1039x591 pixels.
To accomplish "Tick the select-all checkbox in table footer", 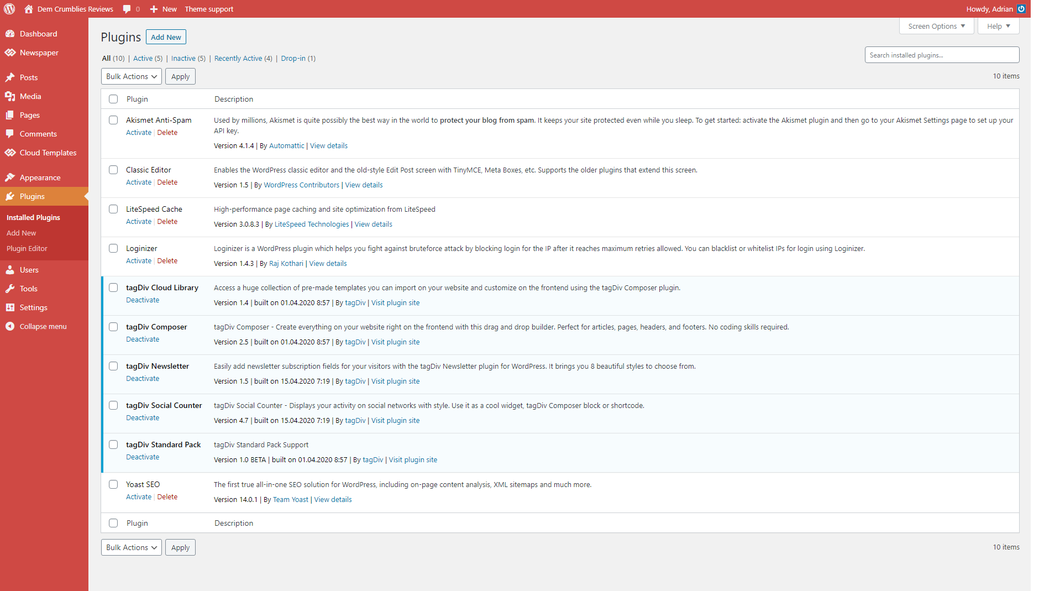I will 113,523.
